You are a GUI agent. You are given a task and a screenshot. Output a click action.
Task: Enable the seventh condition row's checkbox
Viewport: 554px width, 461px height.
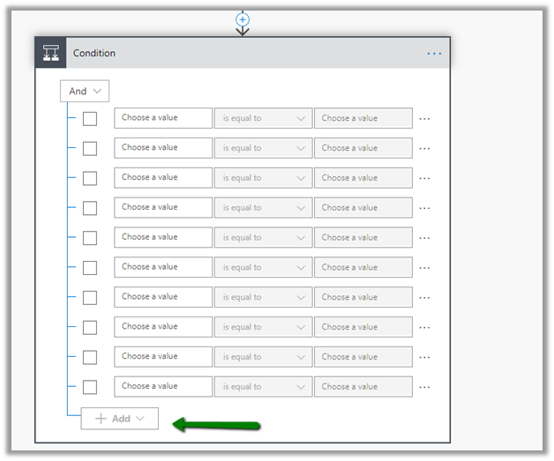click(x=90, y=298)
